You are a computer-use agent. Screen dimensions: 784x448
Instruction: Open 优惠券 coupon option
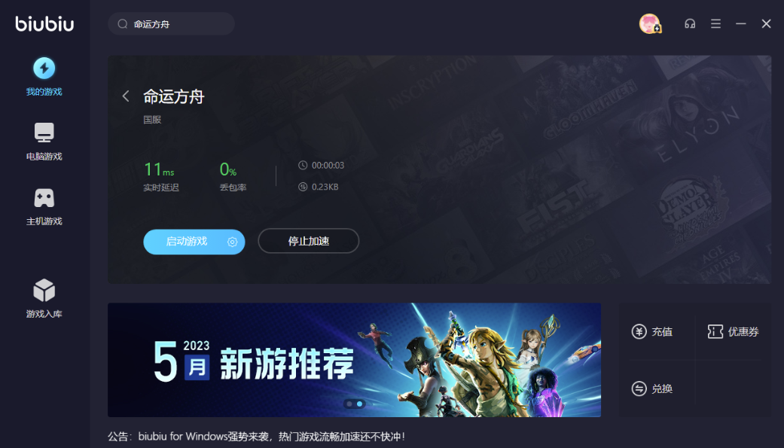[x=733, y=331]
